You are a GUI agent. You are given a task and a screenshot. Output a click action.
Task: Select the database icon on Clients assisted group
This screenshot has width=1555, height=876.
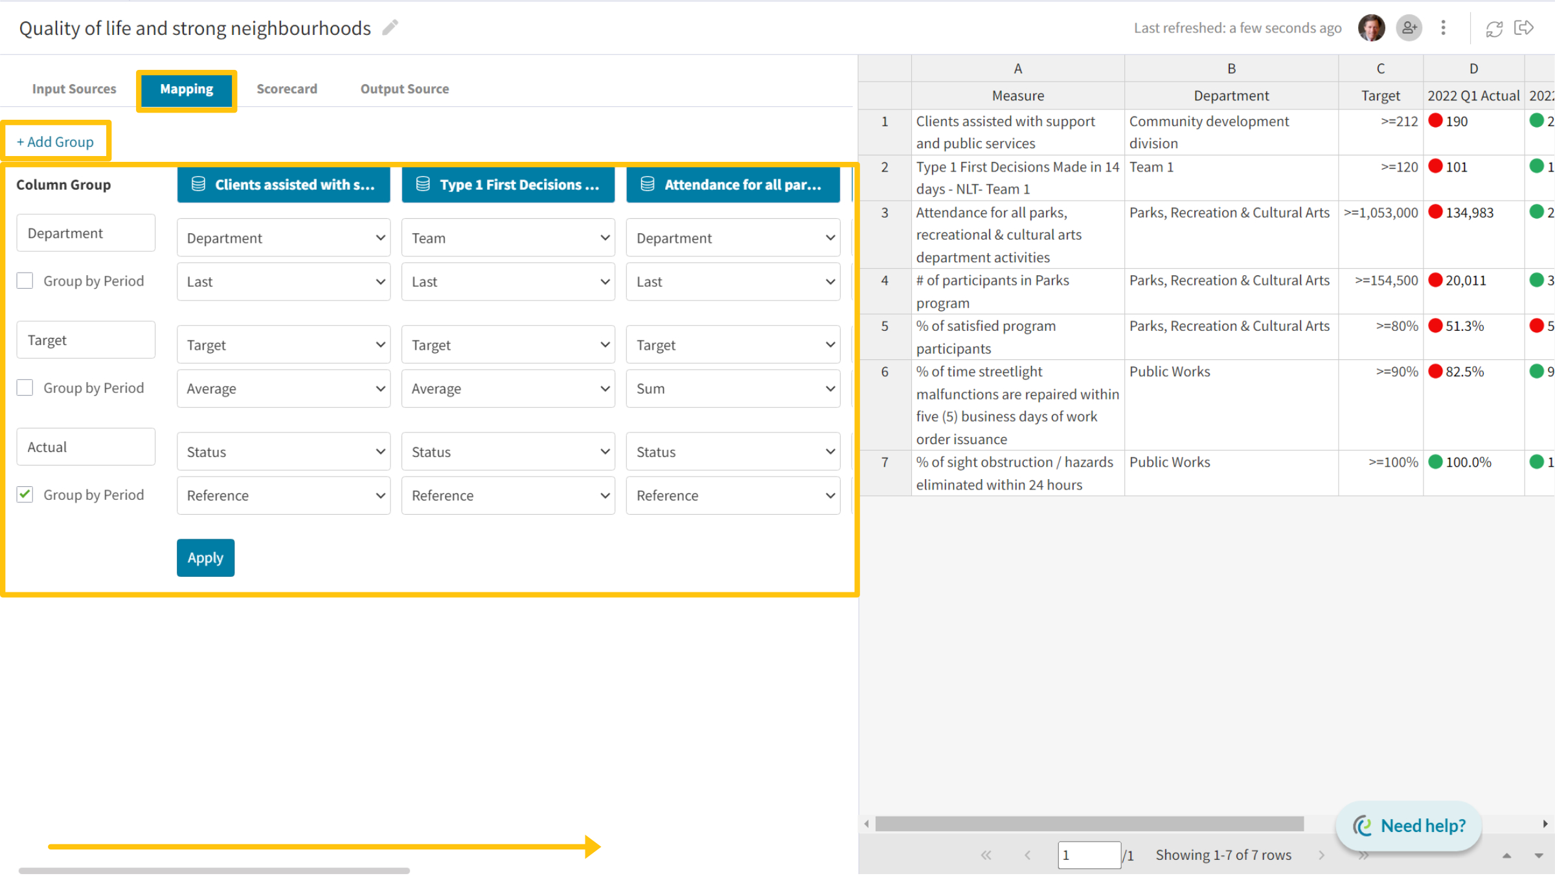[197, 185]
